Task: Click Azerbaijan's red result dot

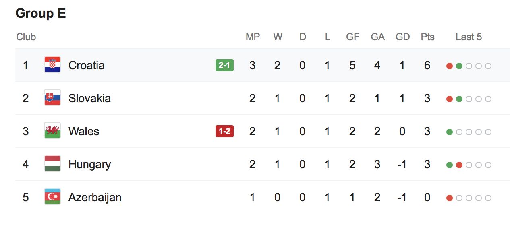Action: tap(450, 198)
